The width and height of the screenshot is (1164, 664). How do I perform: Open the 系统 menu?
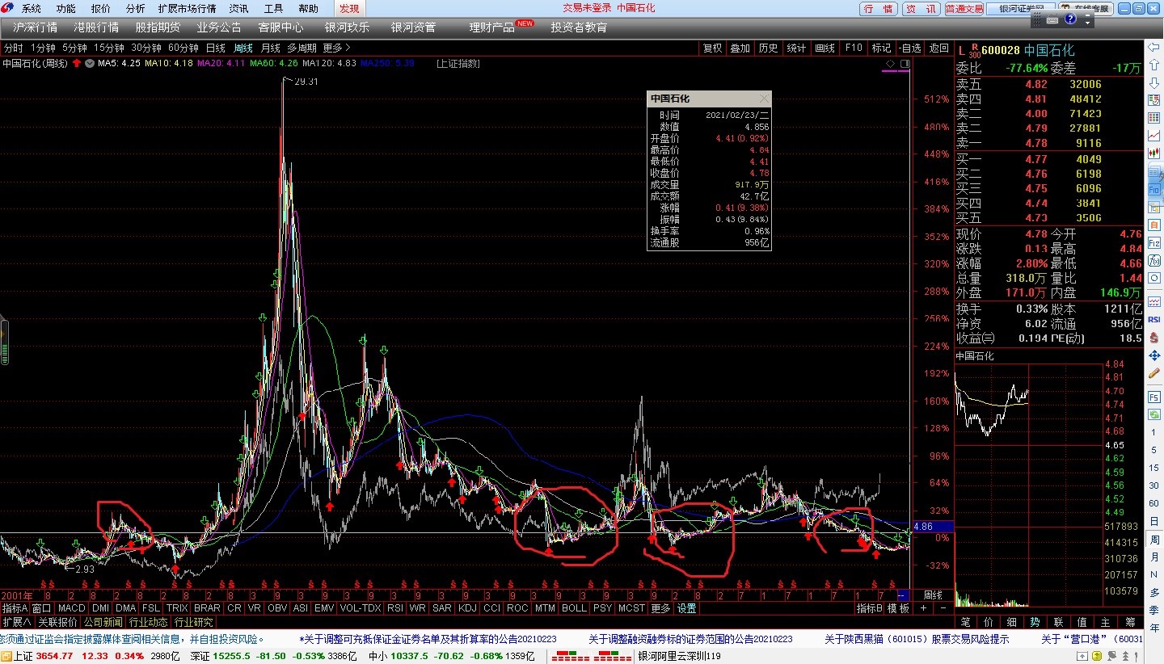click(x=31, y=8)
